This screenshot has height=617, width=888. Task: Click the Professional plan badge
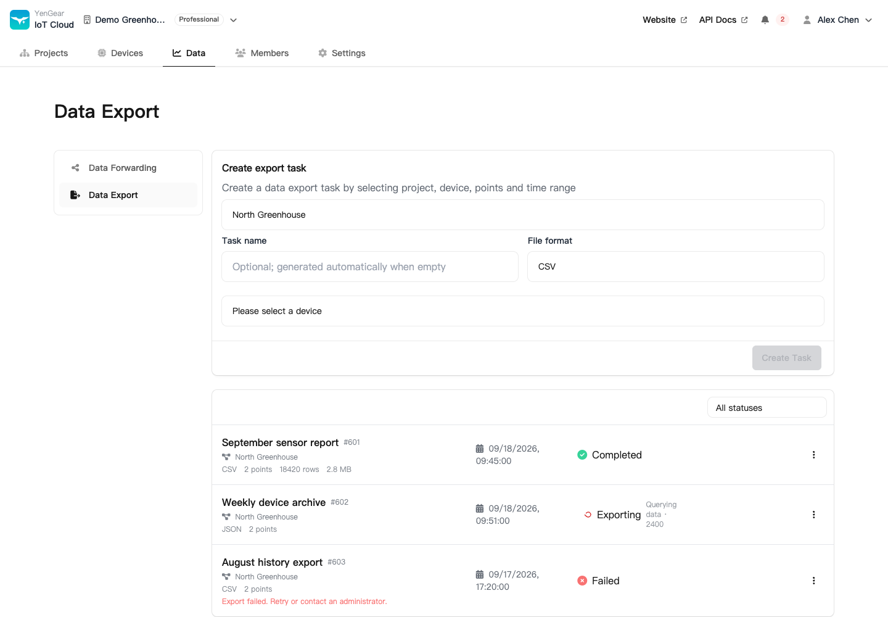(x=199, y=20)
